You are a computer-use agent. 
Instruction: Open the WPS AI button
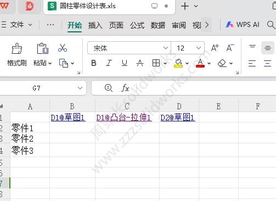click(243, 25)
